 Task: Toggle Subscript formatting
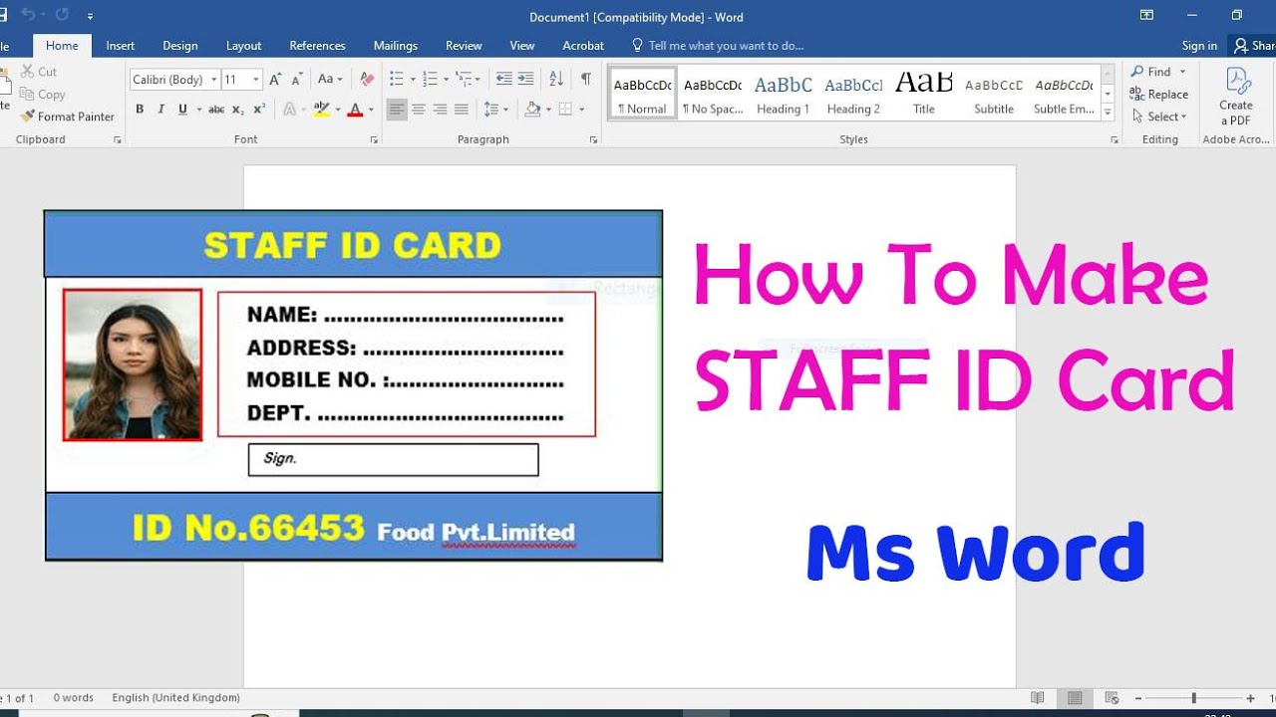click(238, 110)
